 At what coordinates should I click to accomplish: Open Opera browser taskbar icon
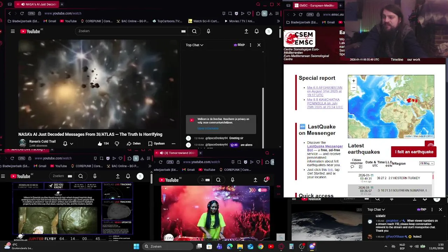click(281, 246)
